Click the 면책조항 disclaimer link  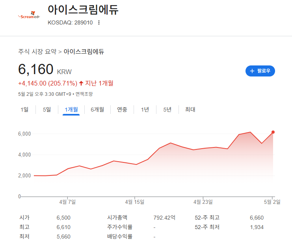84,94
